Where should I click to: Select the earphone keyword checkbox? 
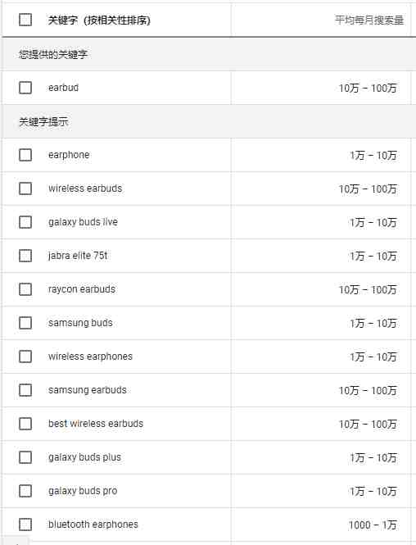tap(25, 155)
